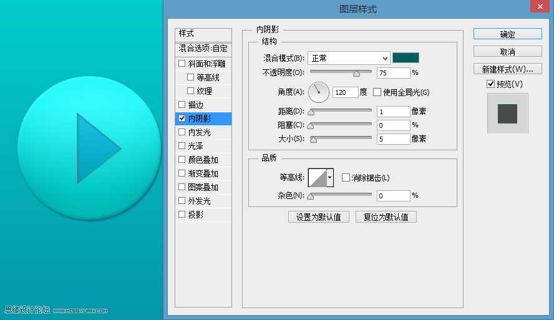Select the 颜色叠加 style entry
The height and width of the screenshot is (320, 554).
203,159
